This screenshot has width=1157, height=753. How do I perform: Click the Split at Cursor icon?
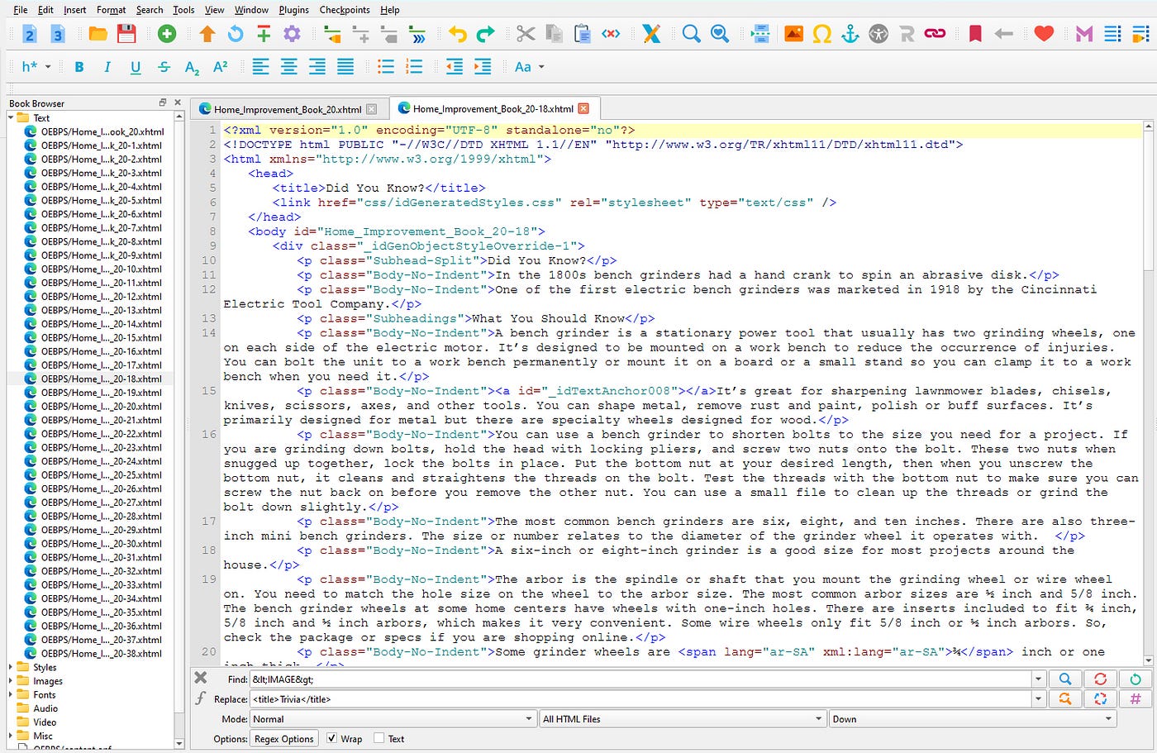coord(761,34)
